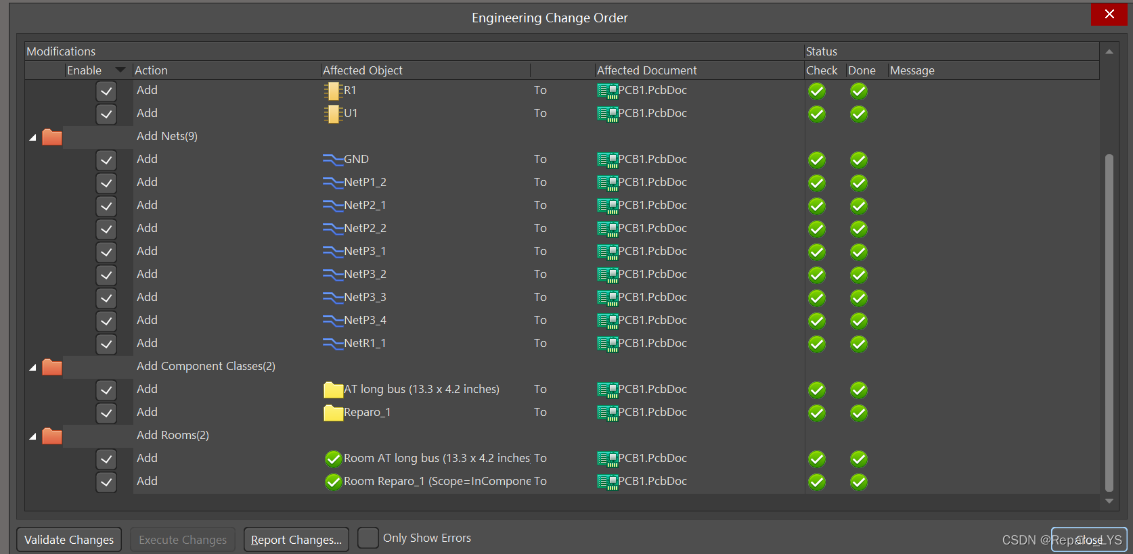The width and height of the screenshot is (1133, 554).
Task: Click the Affected Object column header
Action: coord(363,70)
